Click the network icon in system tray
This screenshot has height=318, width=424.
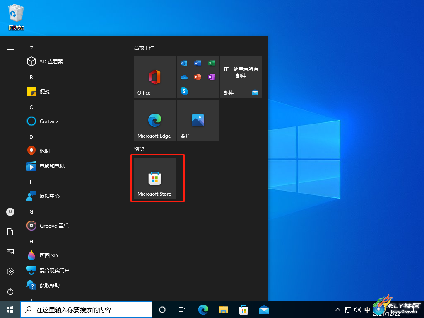[x=348, y=310]
